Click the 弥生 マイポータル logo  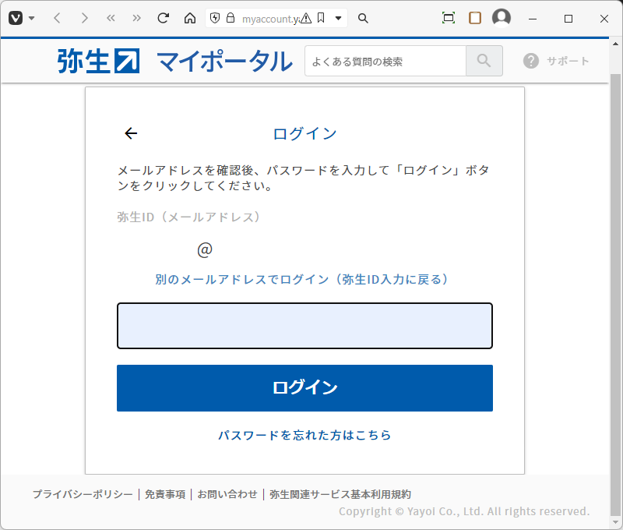click(174, 62)
